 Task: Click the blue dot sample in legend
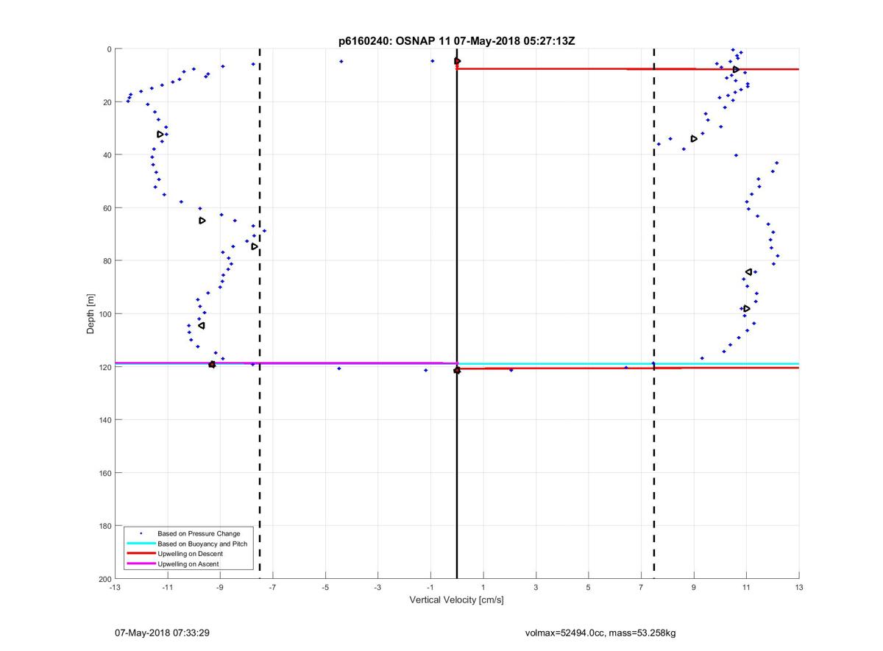point(141,533)
